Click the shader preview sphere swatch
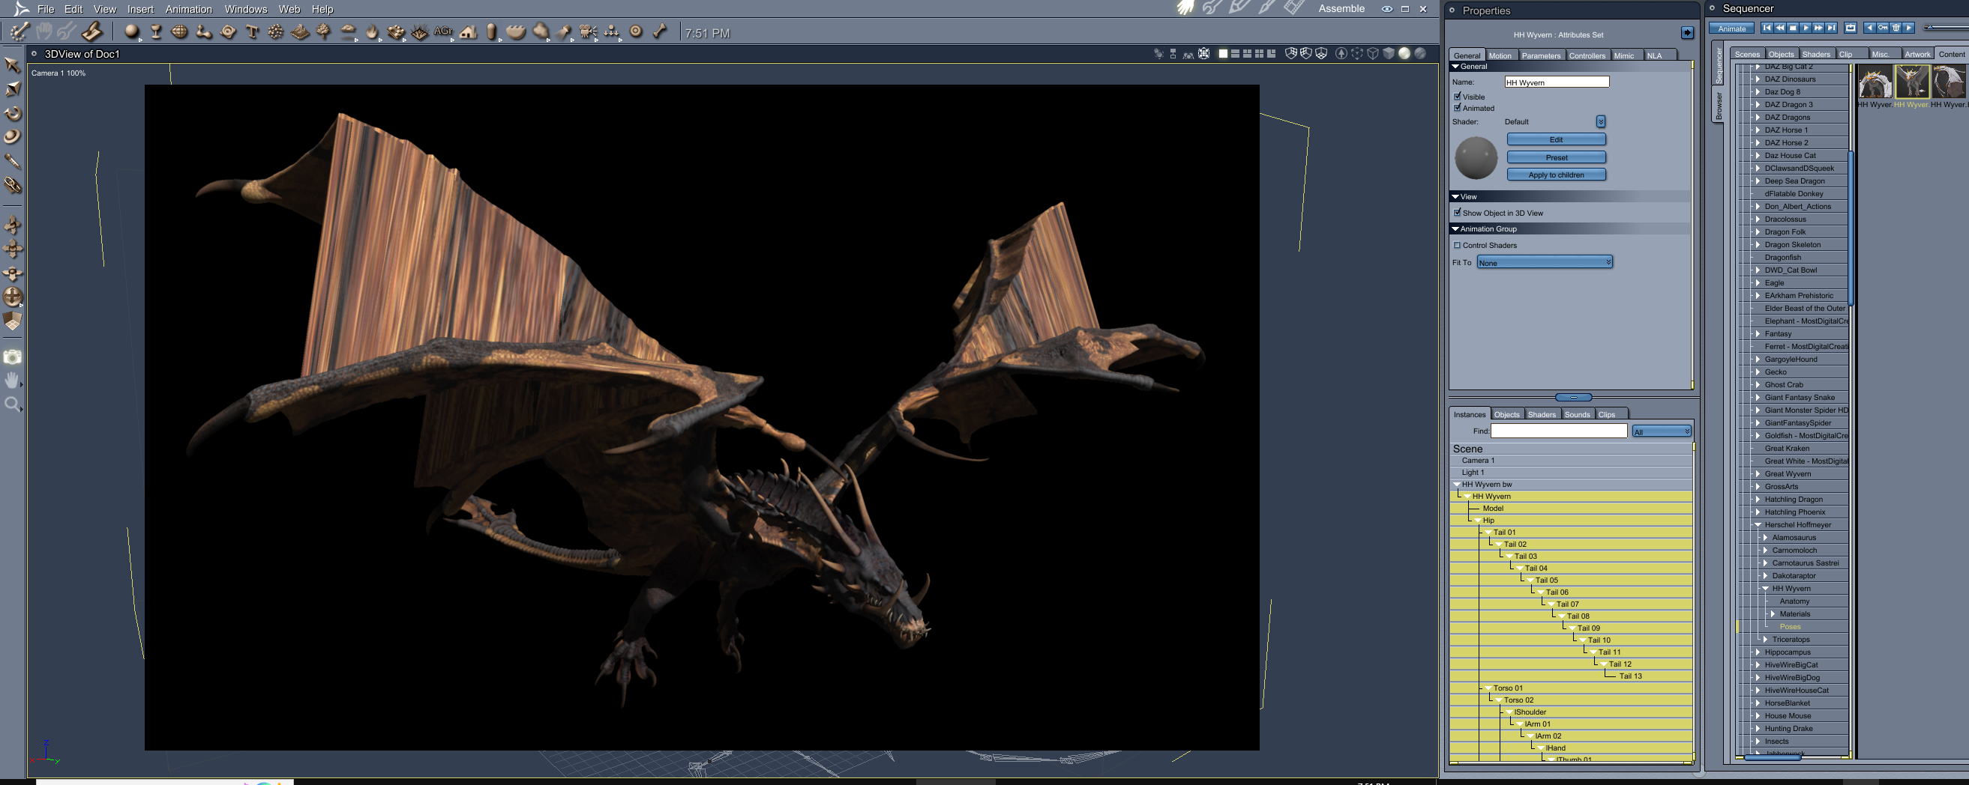 coord(1476,157)
